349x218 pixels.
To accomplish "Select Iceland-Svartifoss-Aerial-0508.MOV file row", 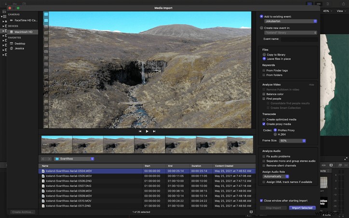I will pos(147,191).
